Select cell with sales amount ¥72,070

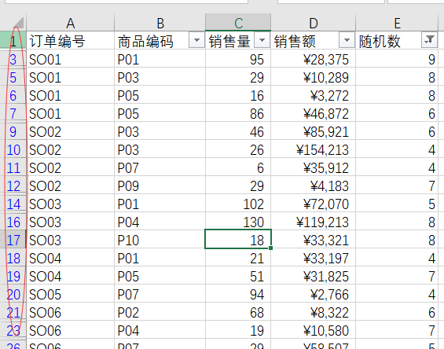[x=314, y=204]
